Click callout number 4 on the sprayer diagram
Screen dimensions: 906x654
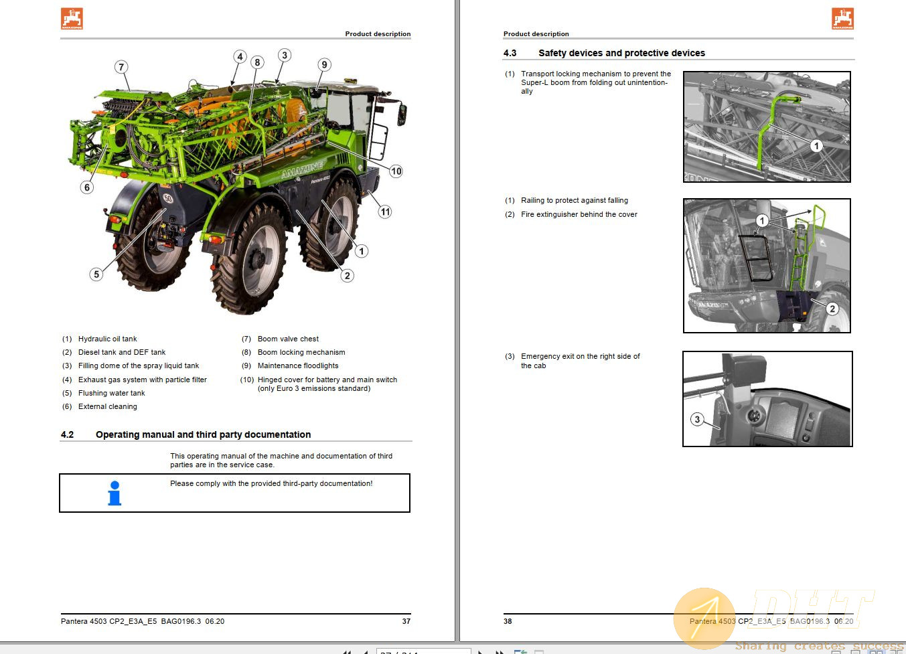(240, 57)
